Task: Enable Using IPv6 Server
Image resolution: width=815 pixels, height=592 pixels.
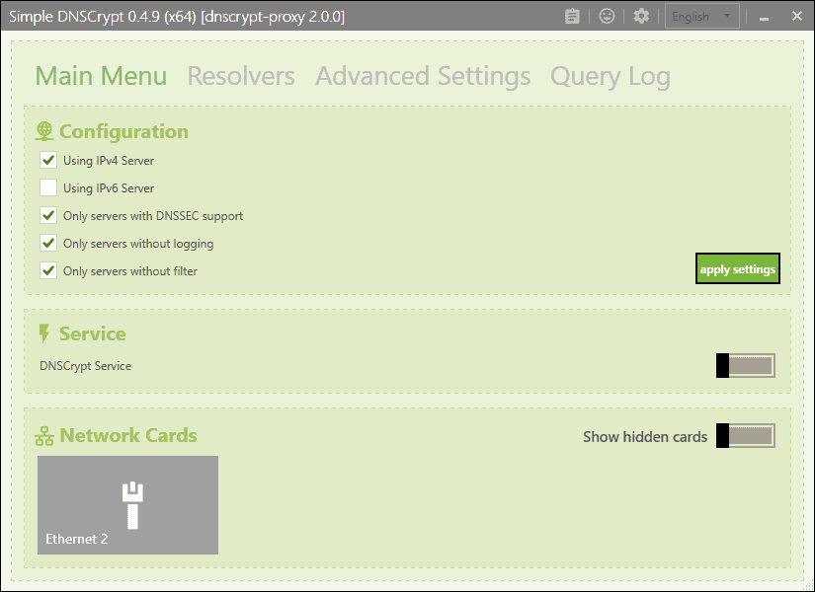Action: 47,187
